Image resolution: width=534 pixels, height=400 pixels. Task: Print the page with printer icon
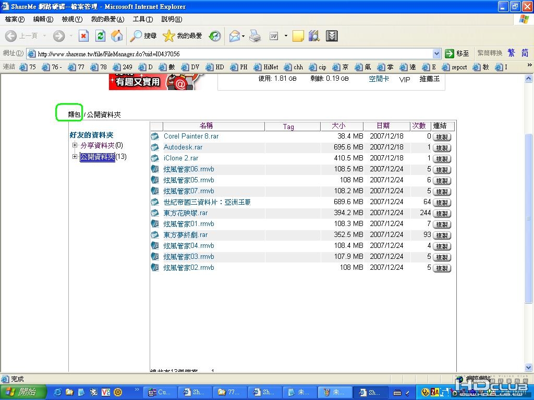pos(255,36)
